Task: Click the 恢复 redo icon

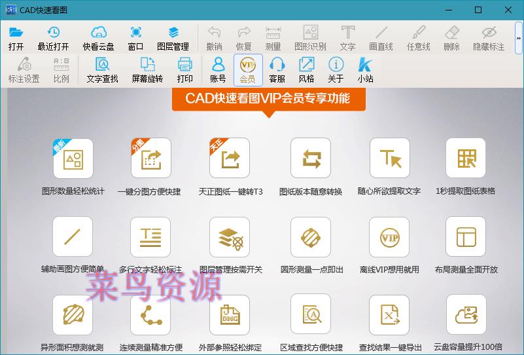Action: click(243, 38)
